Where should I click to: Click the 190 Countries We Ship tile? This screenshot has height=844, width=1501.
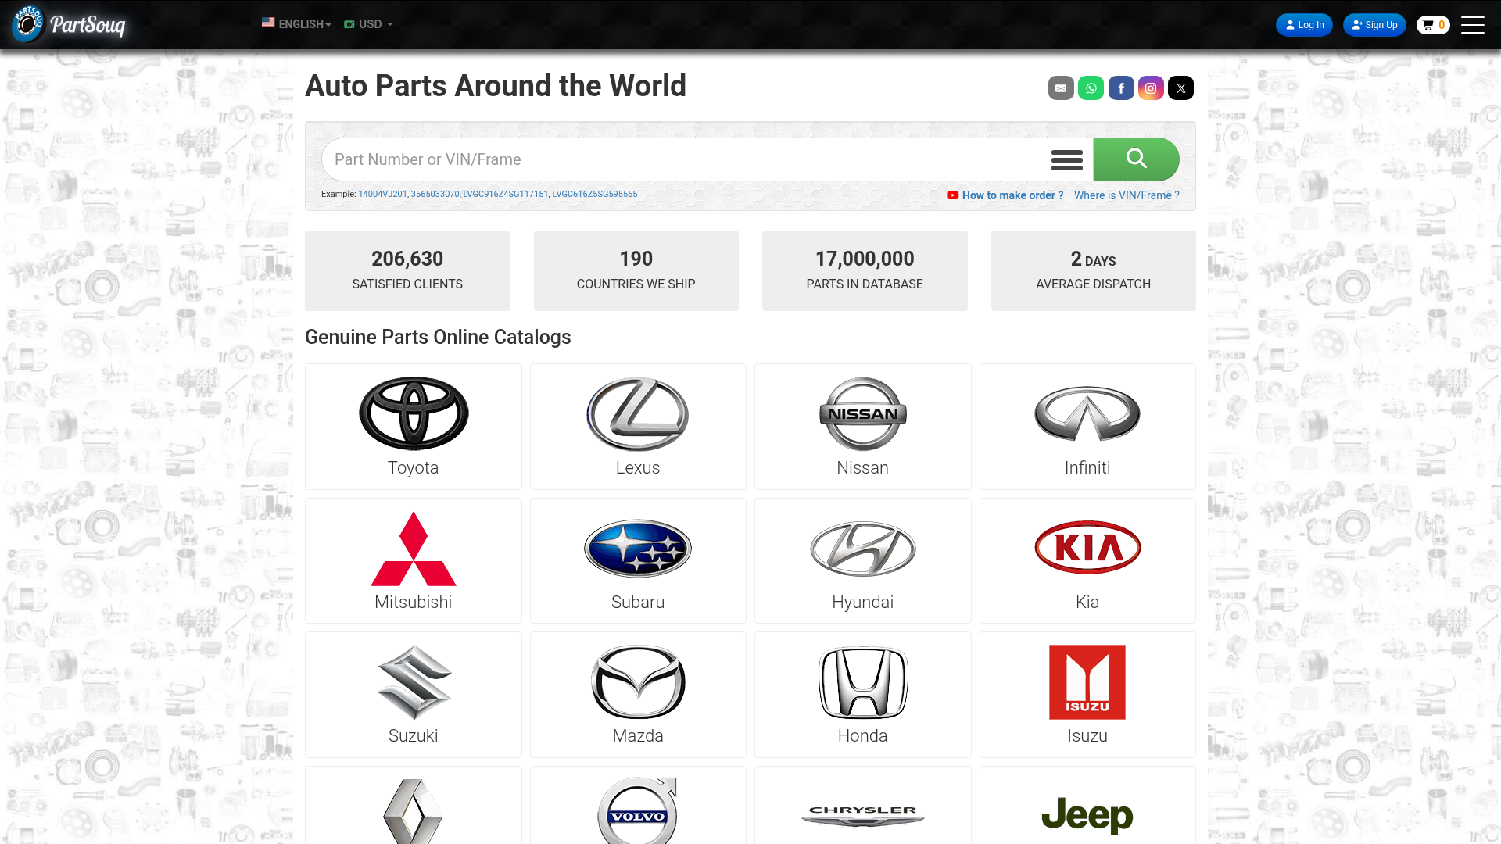click(636, 270)
